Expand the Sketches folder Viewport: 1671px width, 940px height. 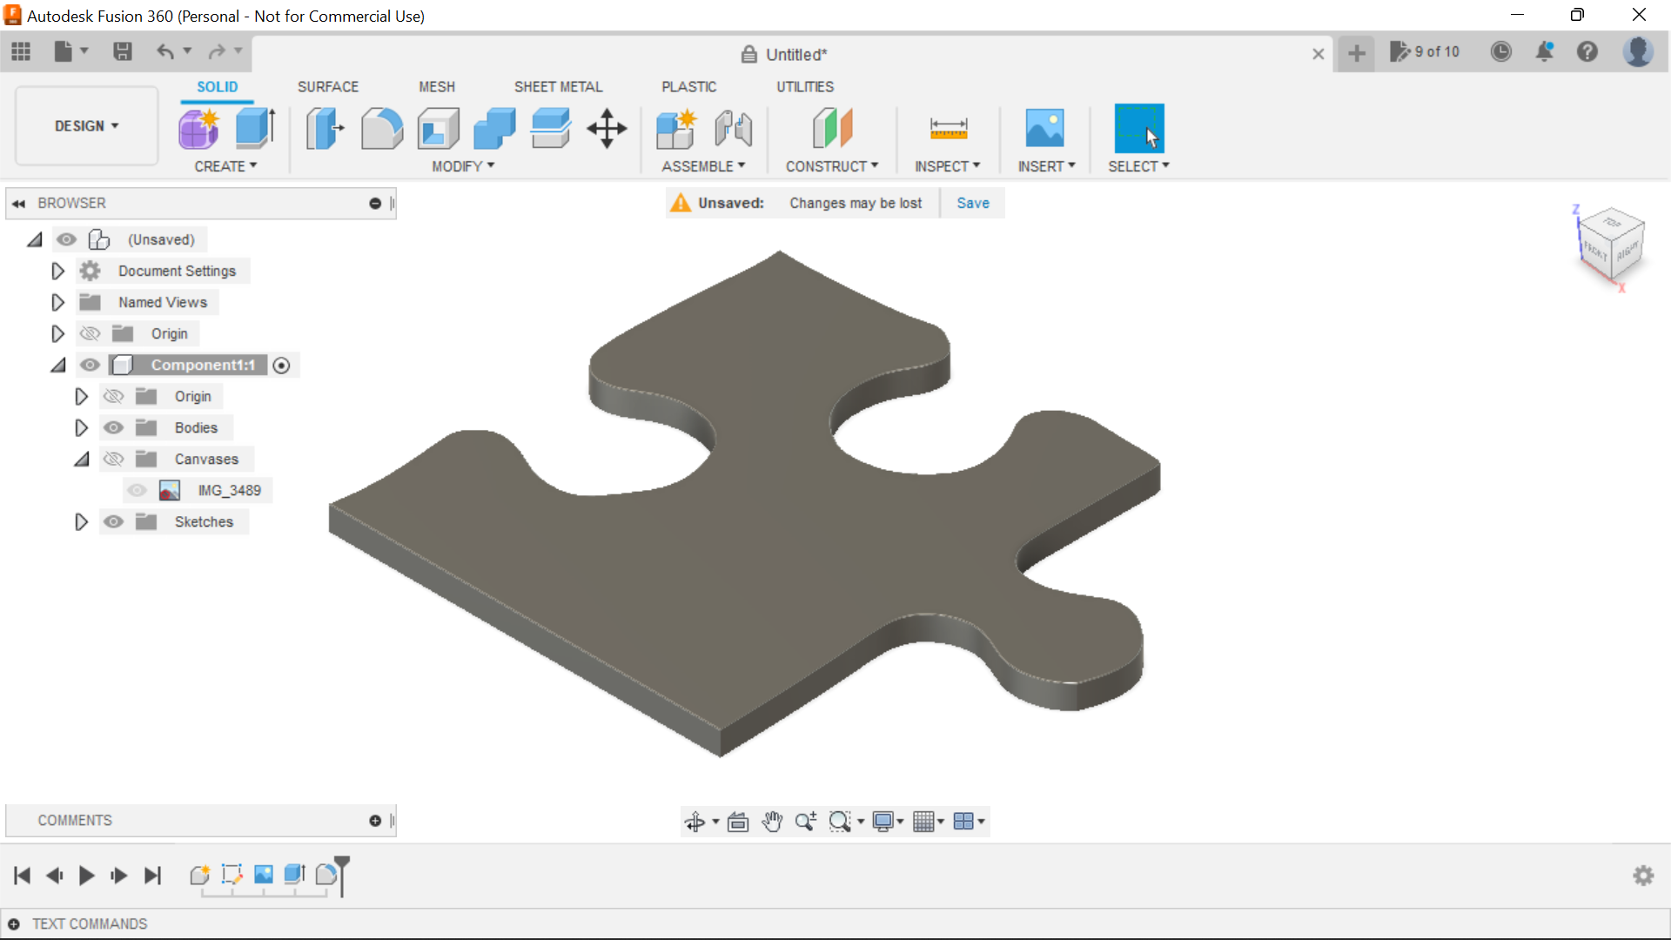[80, 521]
